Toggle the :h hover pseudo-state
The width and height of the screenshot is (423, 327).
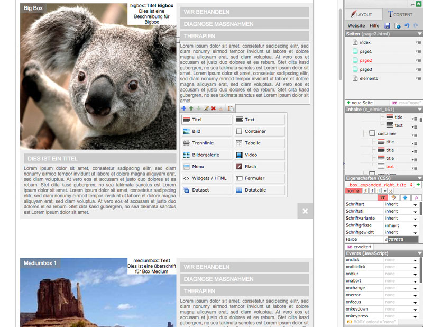pyautogui.click(x=366, y=190)
